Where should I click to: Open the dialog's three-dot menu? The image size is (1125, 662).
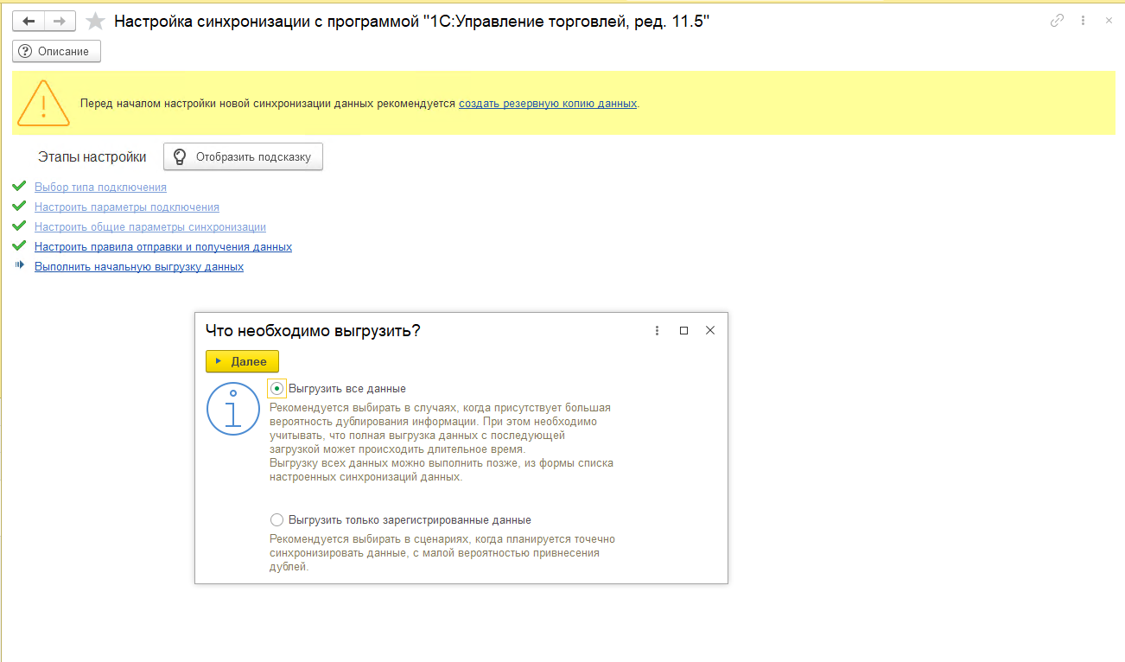(x=658, y=330)
